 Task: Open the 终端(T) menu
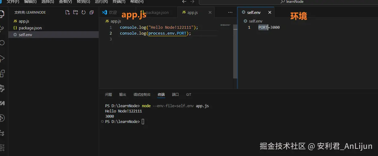[x=119, y=2]
